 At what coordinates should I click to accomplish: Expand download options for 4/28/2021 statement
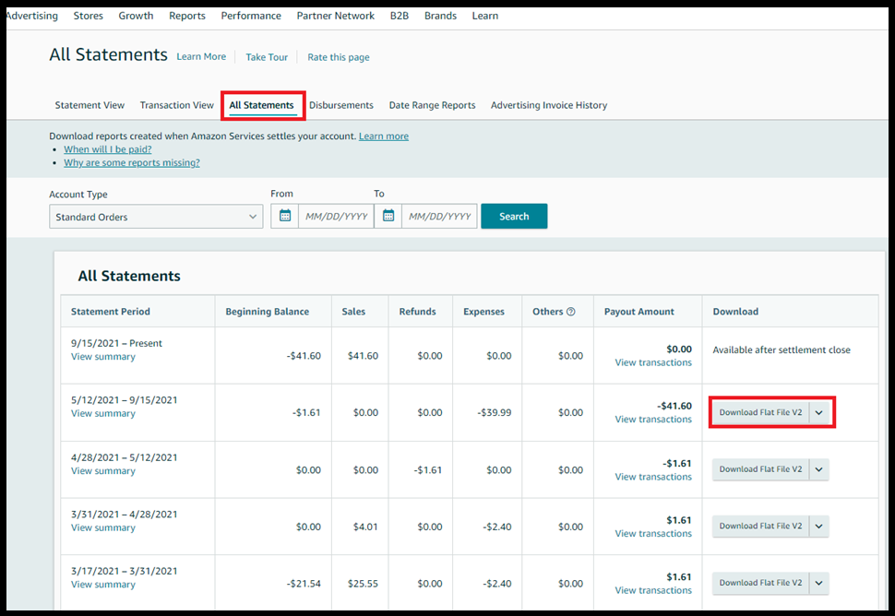coord(819,469)
